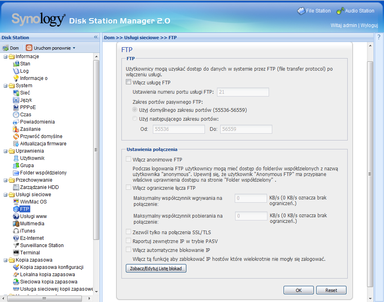384x302 pixels.
Task: Click the Przywróć domyślne restore icon
Action: [x=16, y=136]
